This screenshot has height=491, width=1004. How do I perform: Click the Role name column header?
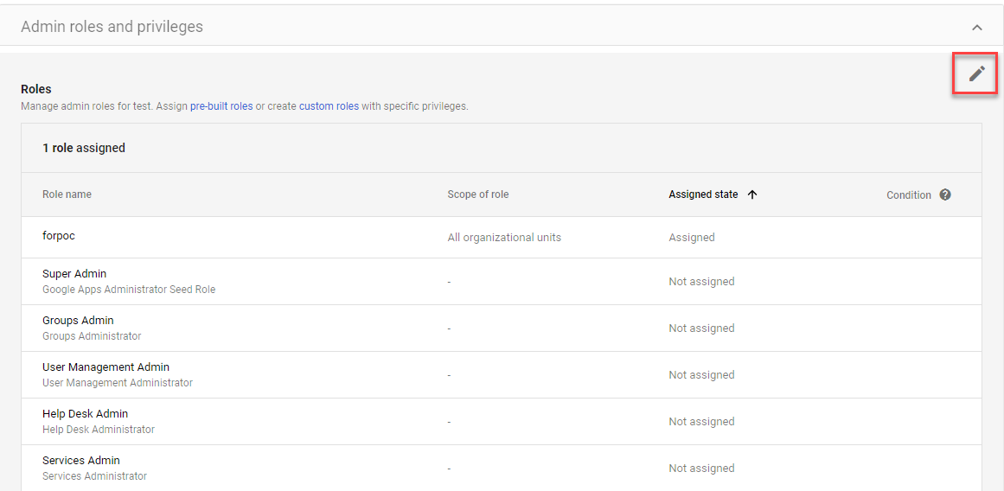pos(67,194)
